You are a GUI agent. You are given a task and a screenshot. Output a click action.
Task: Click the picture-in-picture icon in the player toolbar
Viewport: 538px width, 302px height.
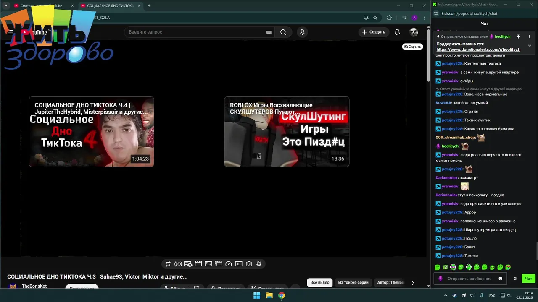208,264
